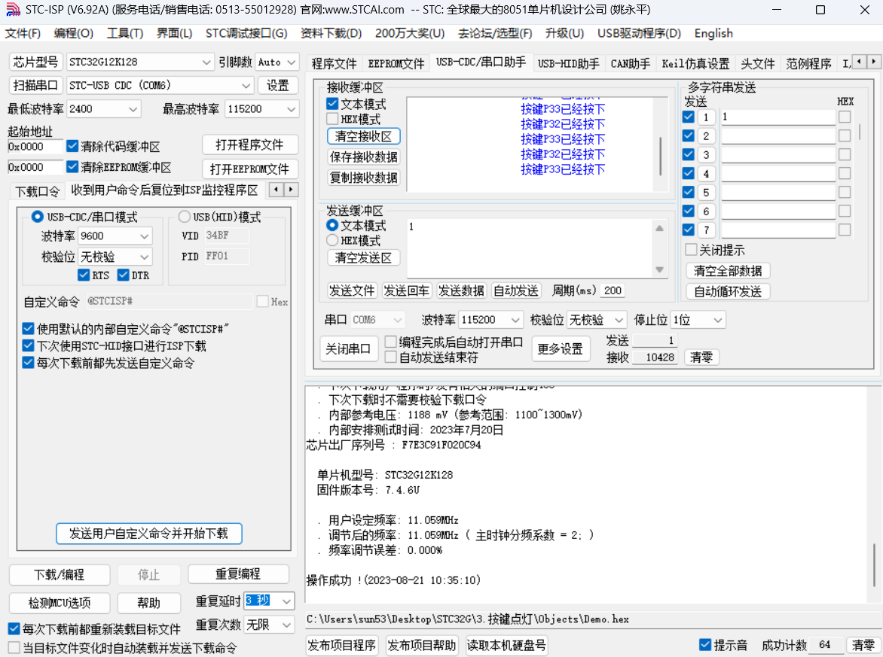The height and width of the screenshot is (657, 883).
Task: Select USB-CDC/串口模式 radio button
Action: pyautogui.click(x=37, y=217)
